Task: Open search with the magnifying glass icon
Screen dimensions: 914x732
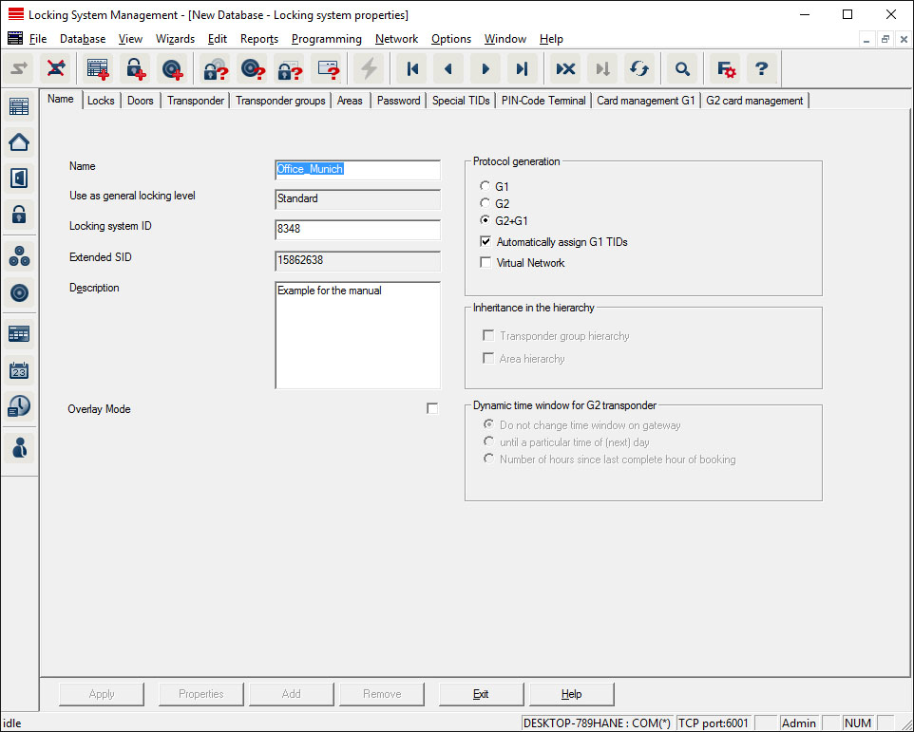Action: tap(681, 68)
